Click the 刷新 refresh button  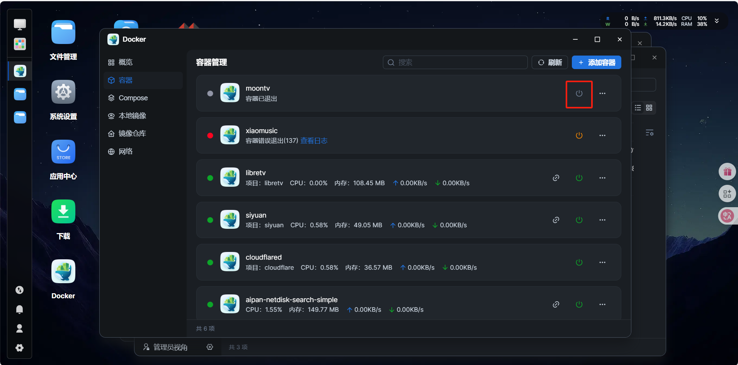(550, 63)
